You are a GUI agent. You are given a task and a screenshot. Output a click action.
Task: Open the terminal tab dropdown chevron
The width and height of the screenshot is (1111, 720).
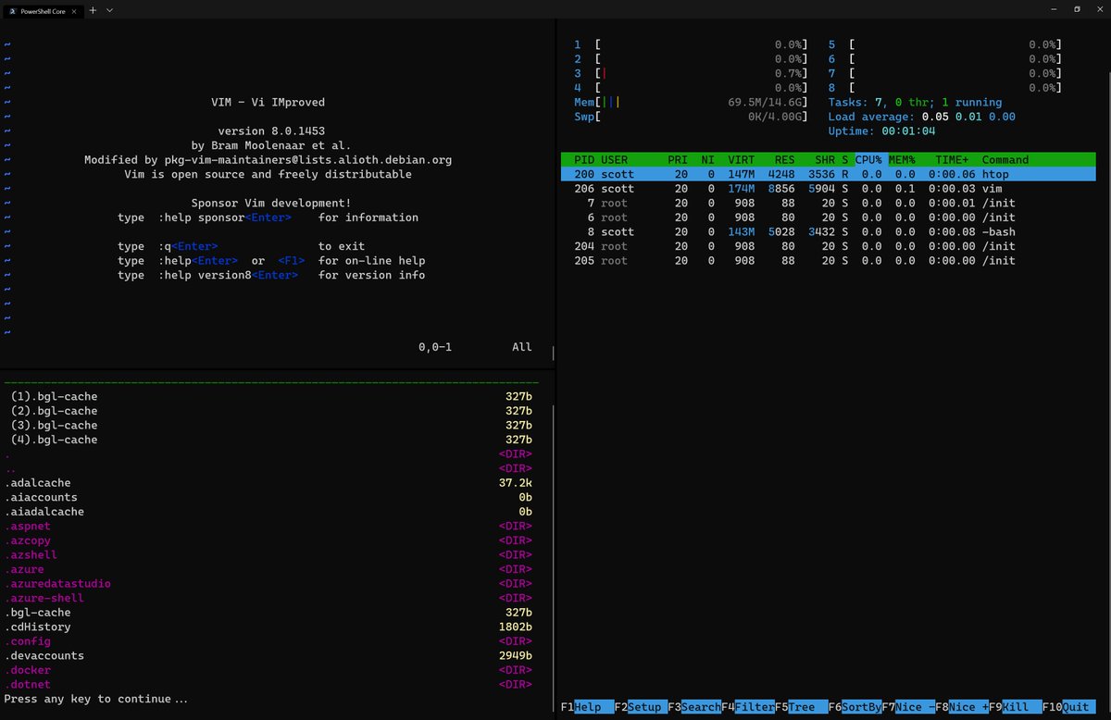point(109,10)
